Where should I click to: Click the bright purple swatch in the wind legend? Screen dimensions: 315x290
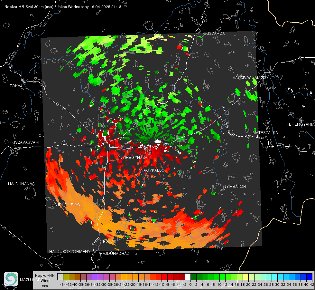[x=95, y=277]
